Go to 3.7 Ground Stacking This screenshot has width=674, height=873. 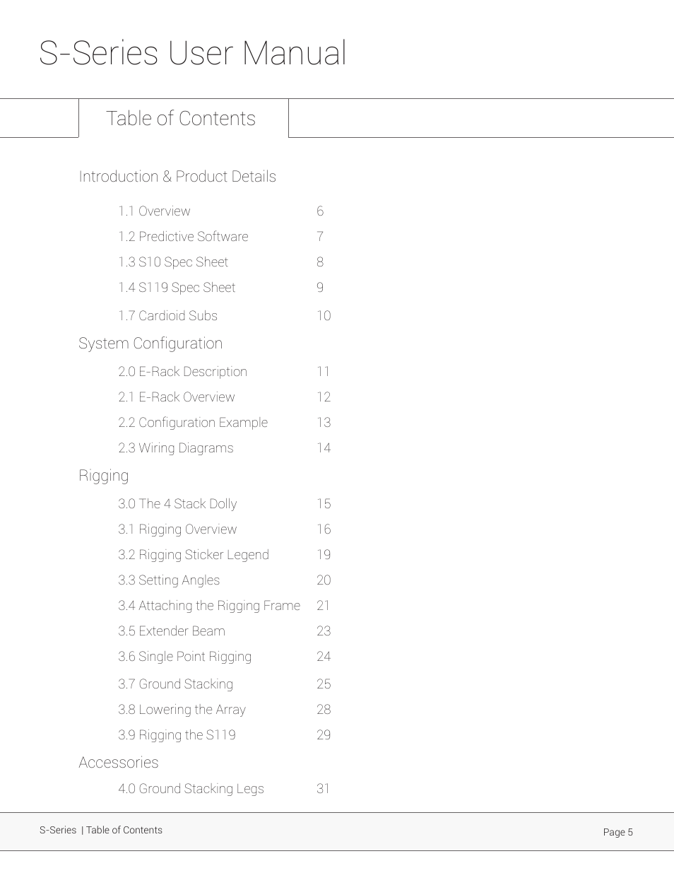pos(175,684)
